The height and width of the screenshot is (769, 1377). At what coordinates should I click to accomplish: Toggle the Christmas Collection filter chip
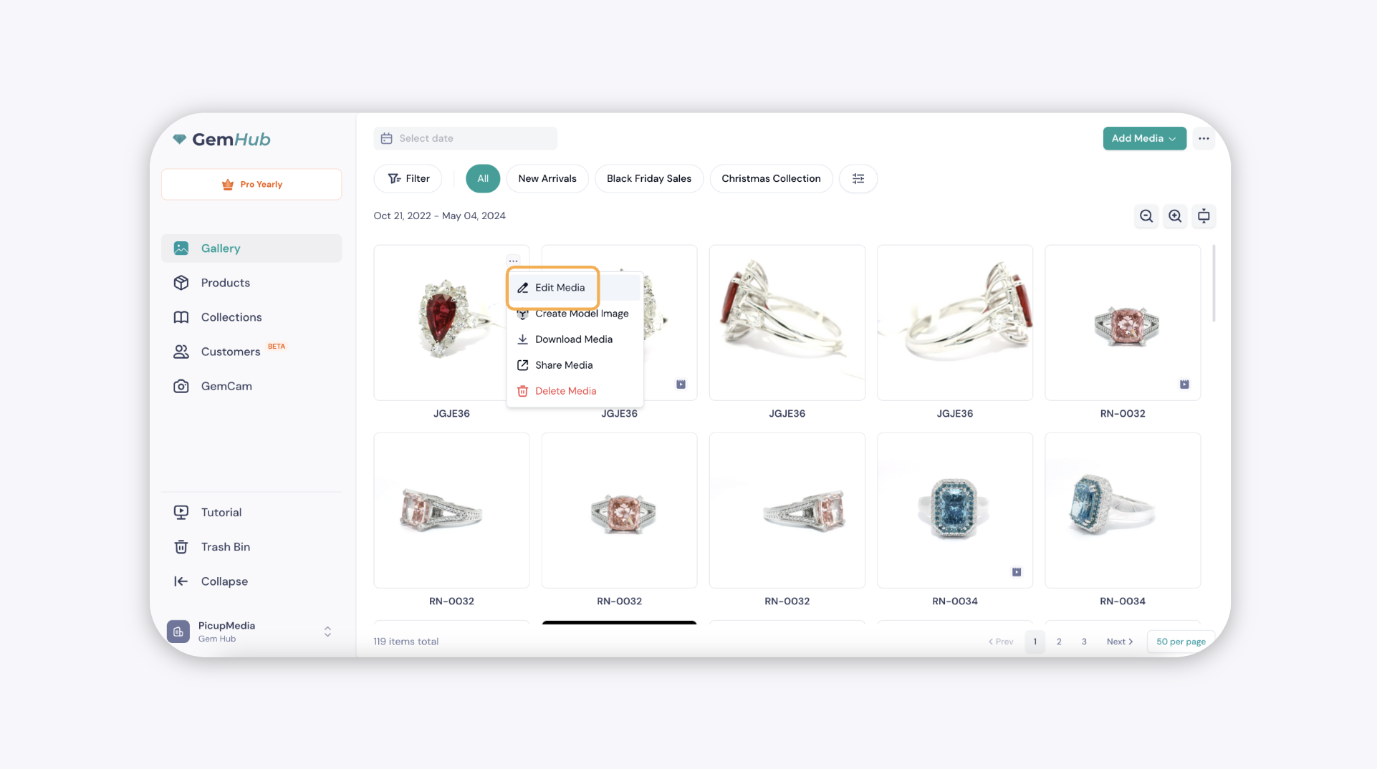[x=771, y=178]
